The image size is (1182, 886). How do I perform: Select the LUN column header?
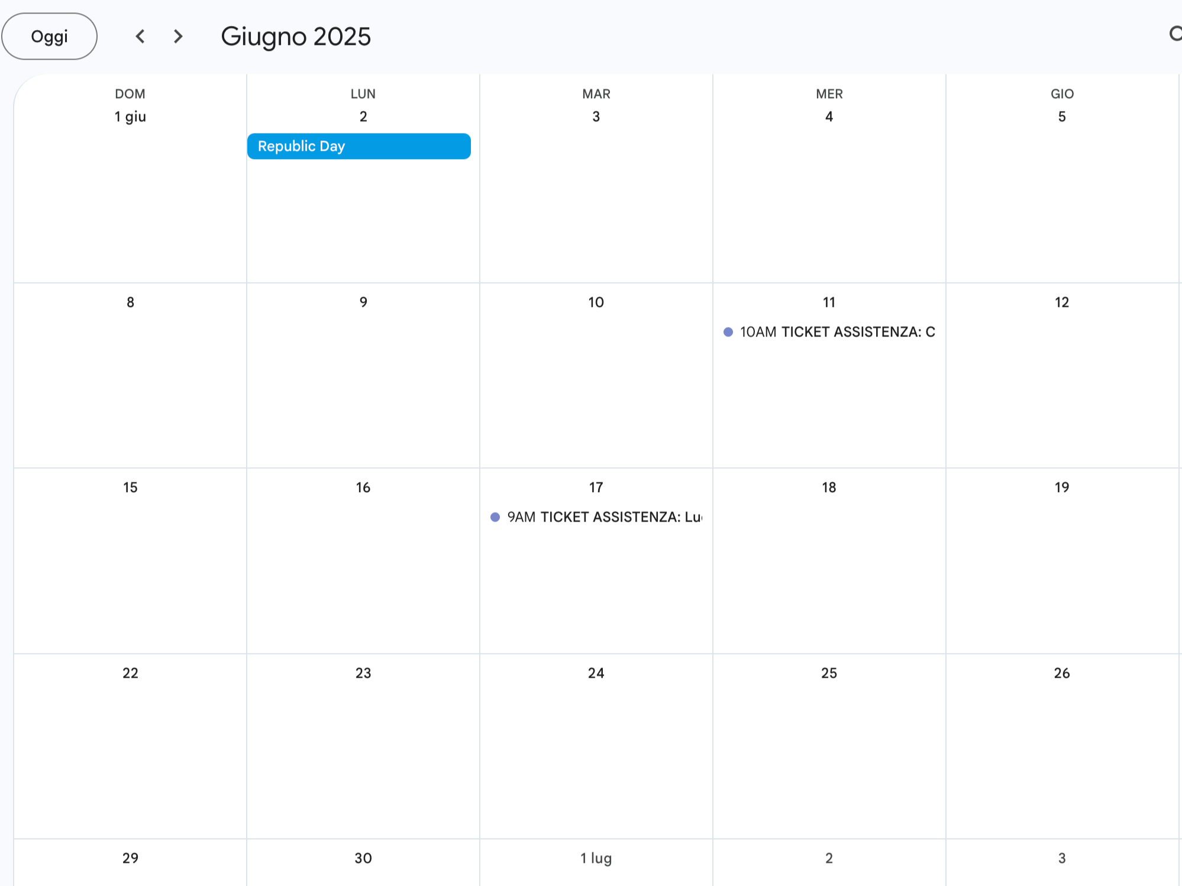pyautogui.click(x=362, y=93)
